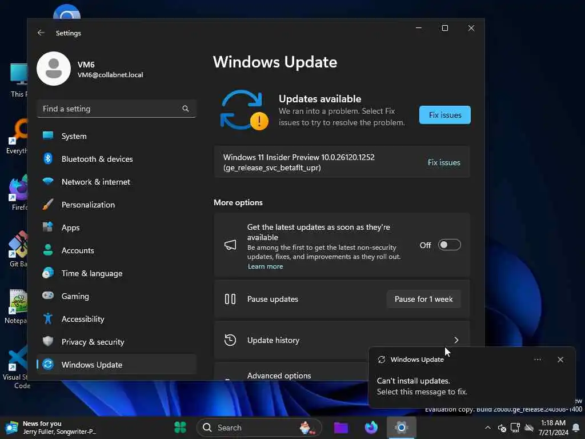The height and width of the screenshot is (439, 585).
Task: Go to Network & internet
Action: [117, 182]
